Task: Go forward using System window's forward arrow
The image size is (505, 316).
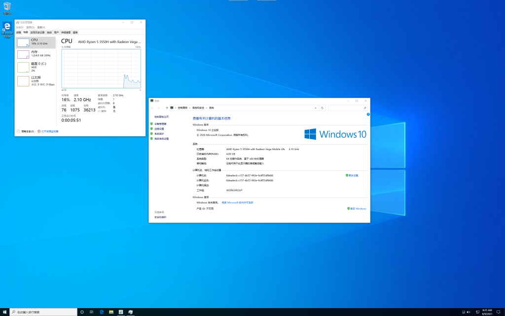Action: (x=158, y=108)
